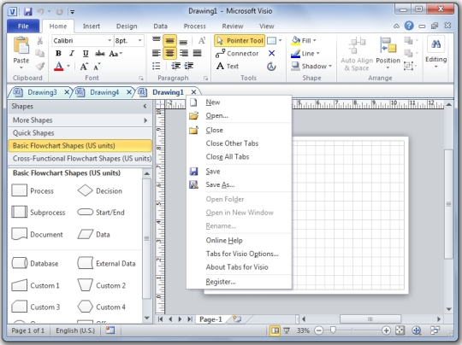This screenshot has width=462, height=345.
Task: Align text left
Action: [157, 53]
